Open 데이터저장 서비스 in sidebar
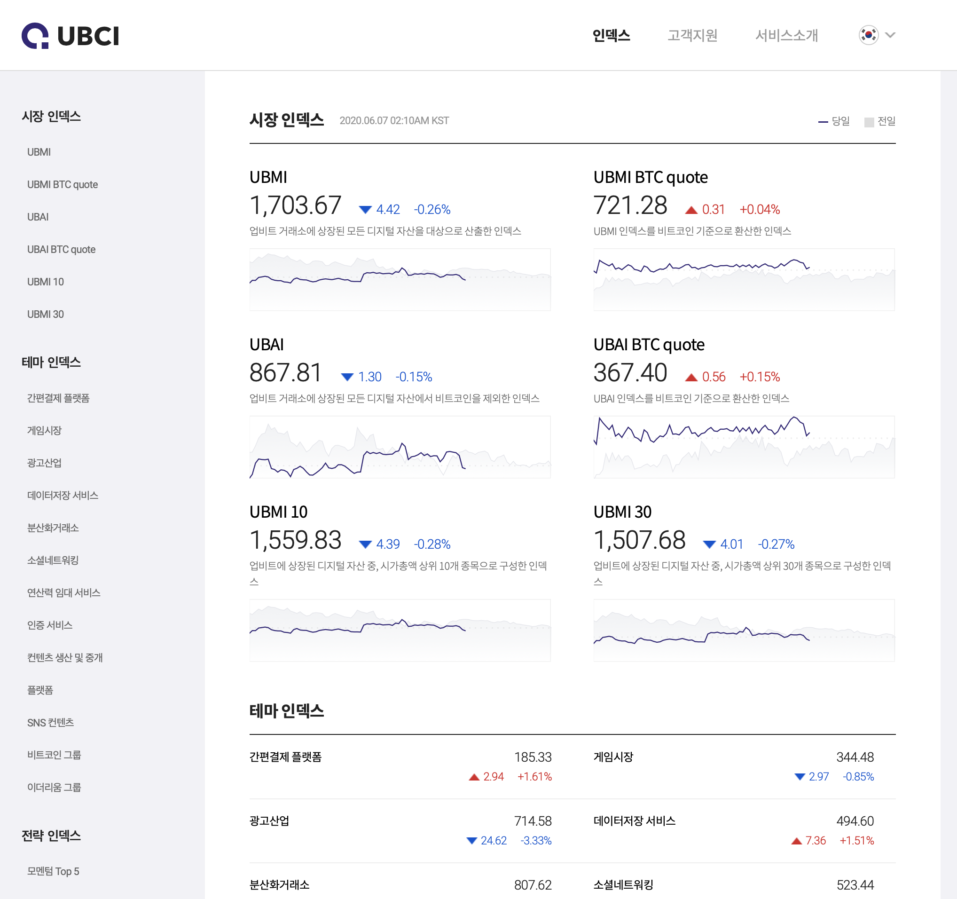The width and height of the screenshot is (957, 899). coord(63,496)
